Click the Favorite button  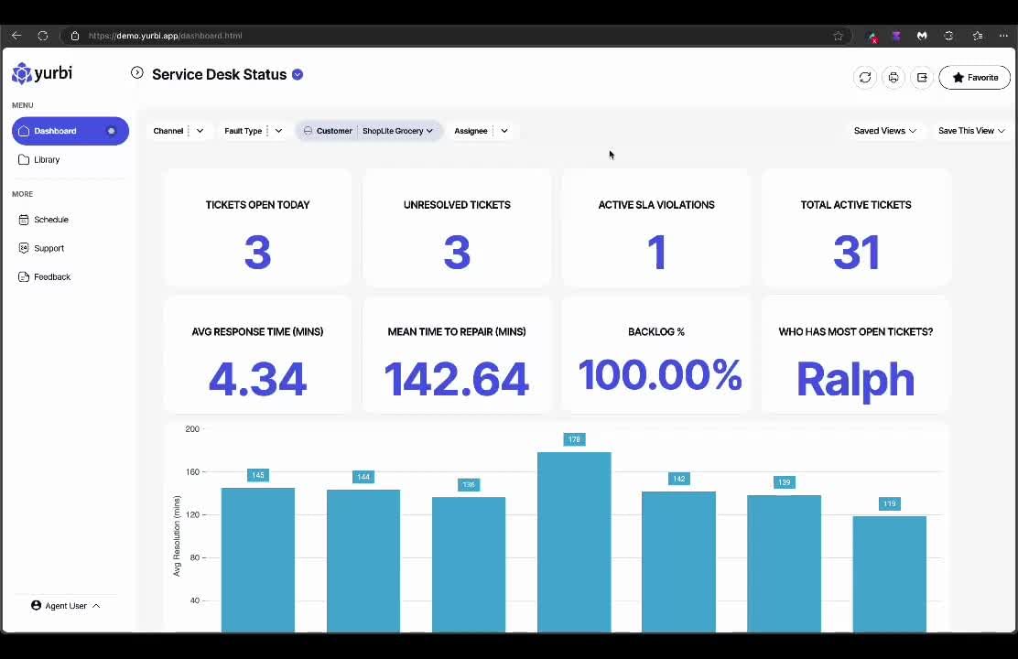point(975,78)
